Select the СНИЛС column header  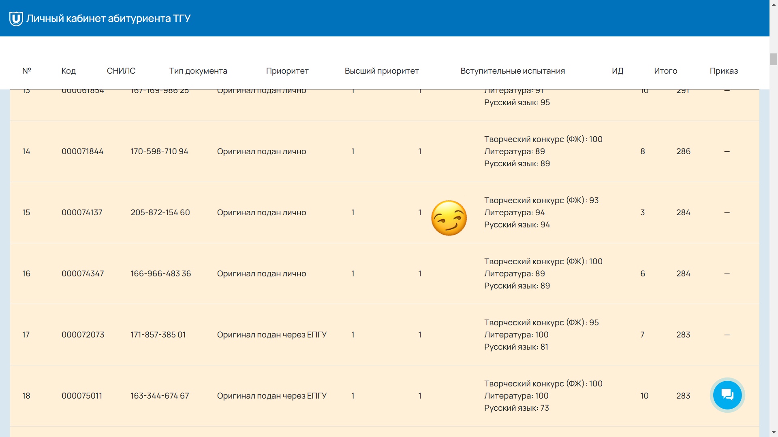(121, 71)
